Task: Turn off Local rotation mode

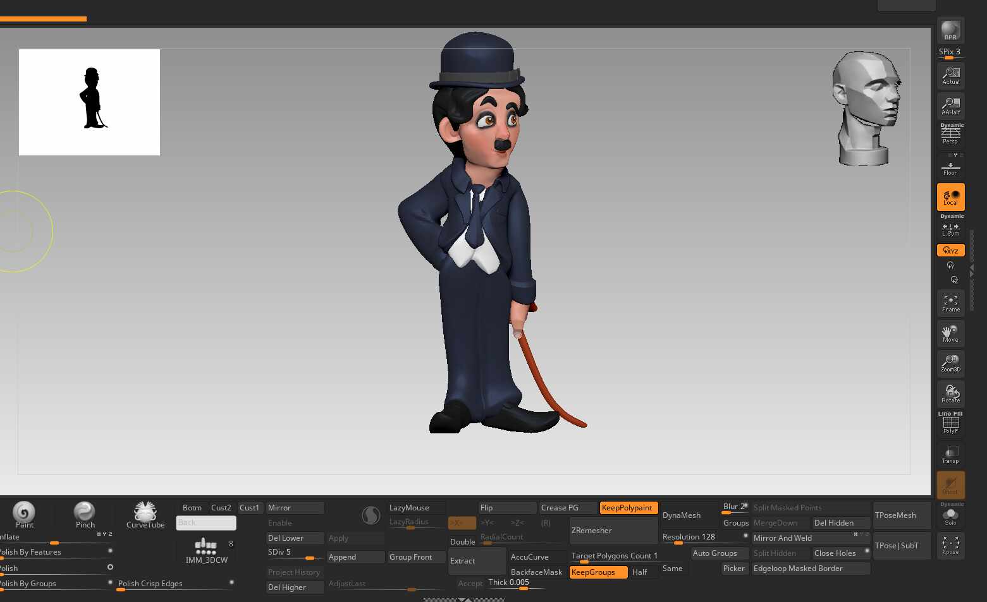Action: [950, 197]
